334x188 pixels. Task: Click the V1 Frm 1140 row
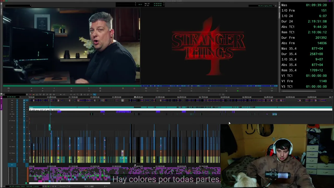(304, 81)
